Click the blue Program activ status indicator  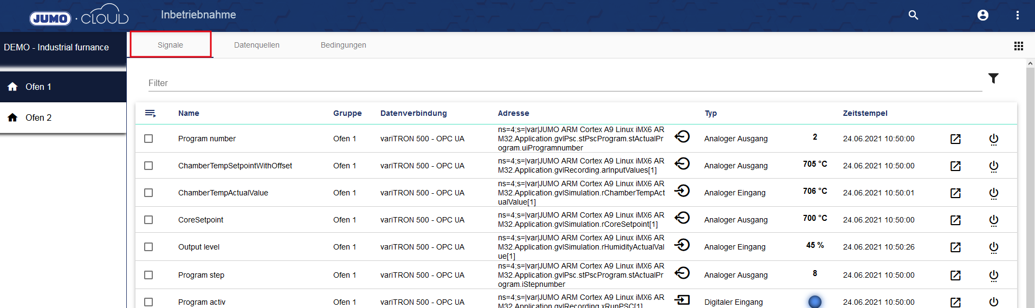[x=814, y=302]
